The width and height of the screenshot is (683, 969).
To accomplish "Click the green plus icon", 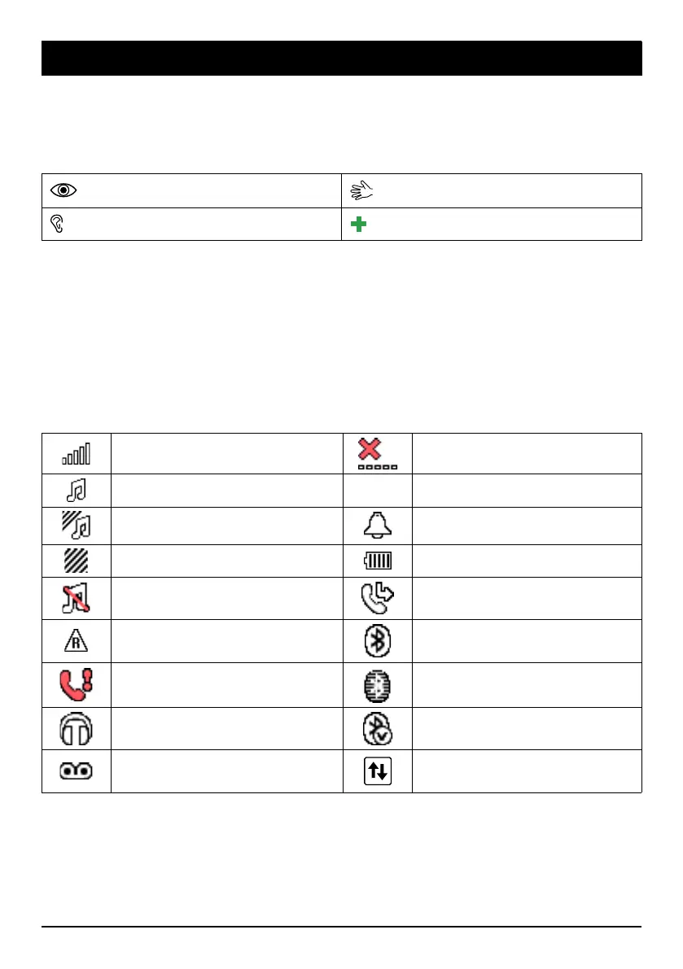I will pos(358,225).
